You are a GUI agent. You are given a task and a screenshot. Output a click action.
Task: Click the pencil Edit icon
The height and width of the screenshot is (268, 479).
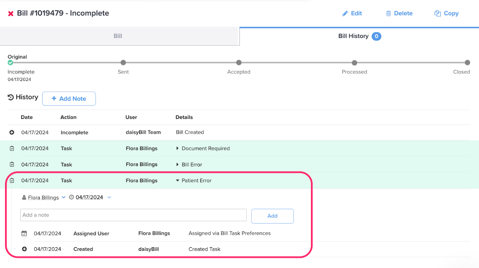(345, 13)
